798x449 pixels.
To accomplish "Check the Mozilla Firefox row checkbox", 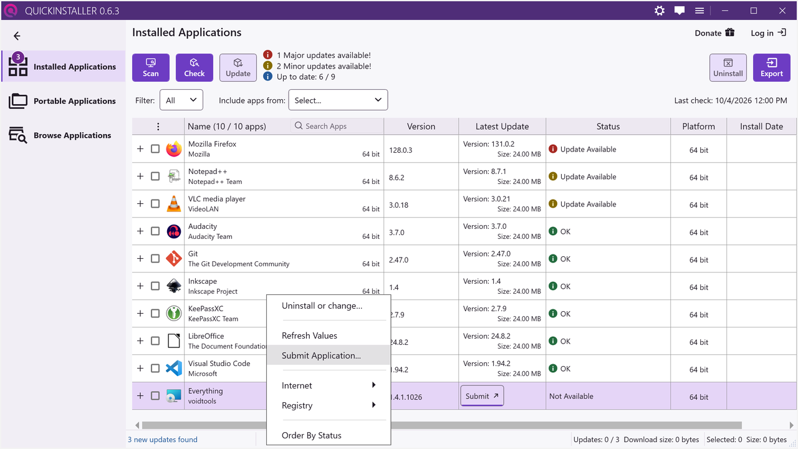I will tap(155, 149).
